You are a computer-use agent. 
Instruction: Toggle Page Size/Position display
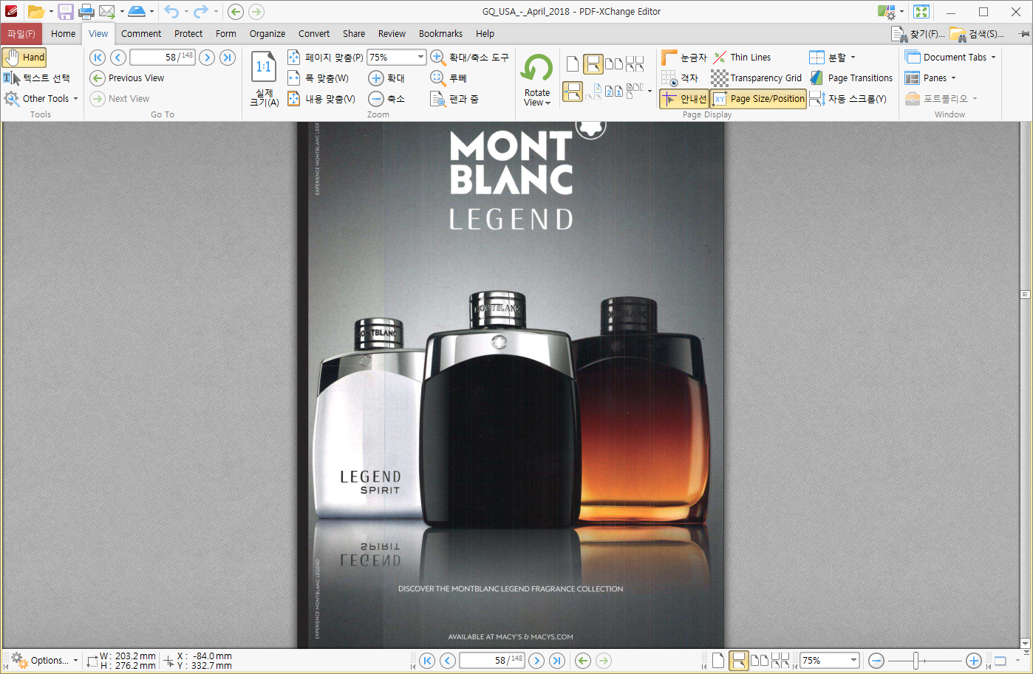tap(758, 98)
